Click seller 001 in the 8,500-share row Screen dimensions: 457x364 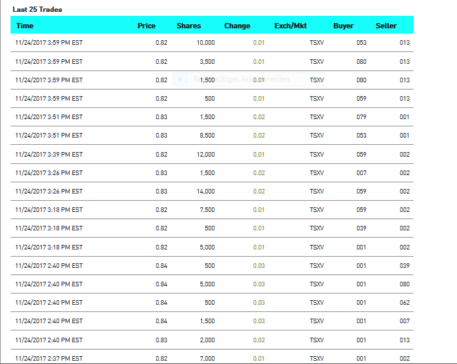(404, 136)
